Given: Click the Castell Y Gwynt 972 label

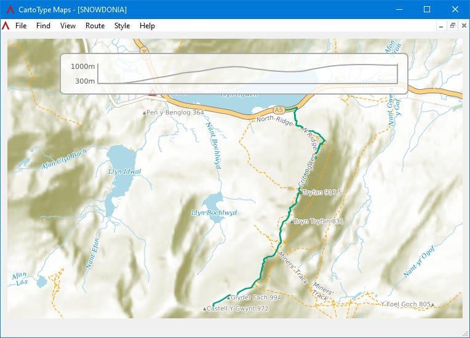Looking at the screenshot, I should pos(237,309).
